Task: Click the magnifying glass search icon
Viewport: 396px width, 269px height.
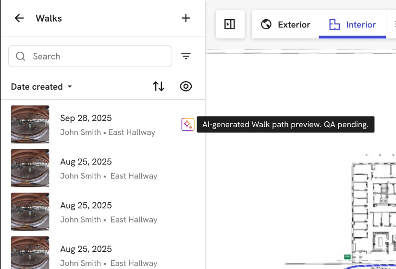Action: [21, 57]
